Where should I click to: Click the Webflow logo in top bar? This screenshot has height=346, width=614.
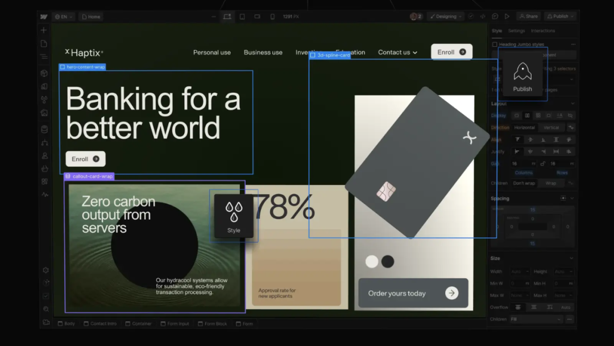[x=44, y=17]
